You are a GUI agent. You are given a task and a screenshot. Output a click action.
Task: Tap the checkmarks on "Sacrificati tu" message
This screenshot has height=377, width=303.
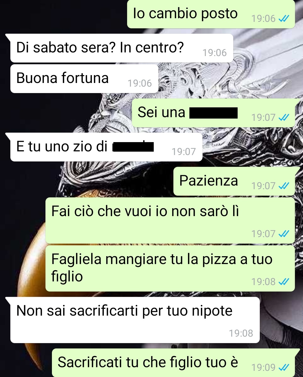pyautogui.click(x=284, y=367)
